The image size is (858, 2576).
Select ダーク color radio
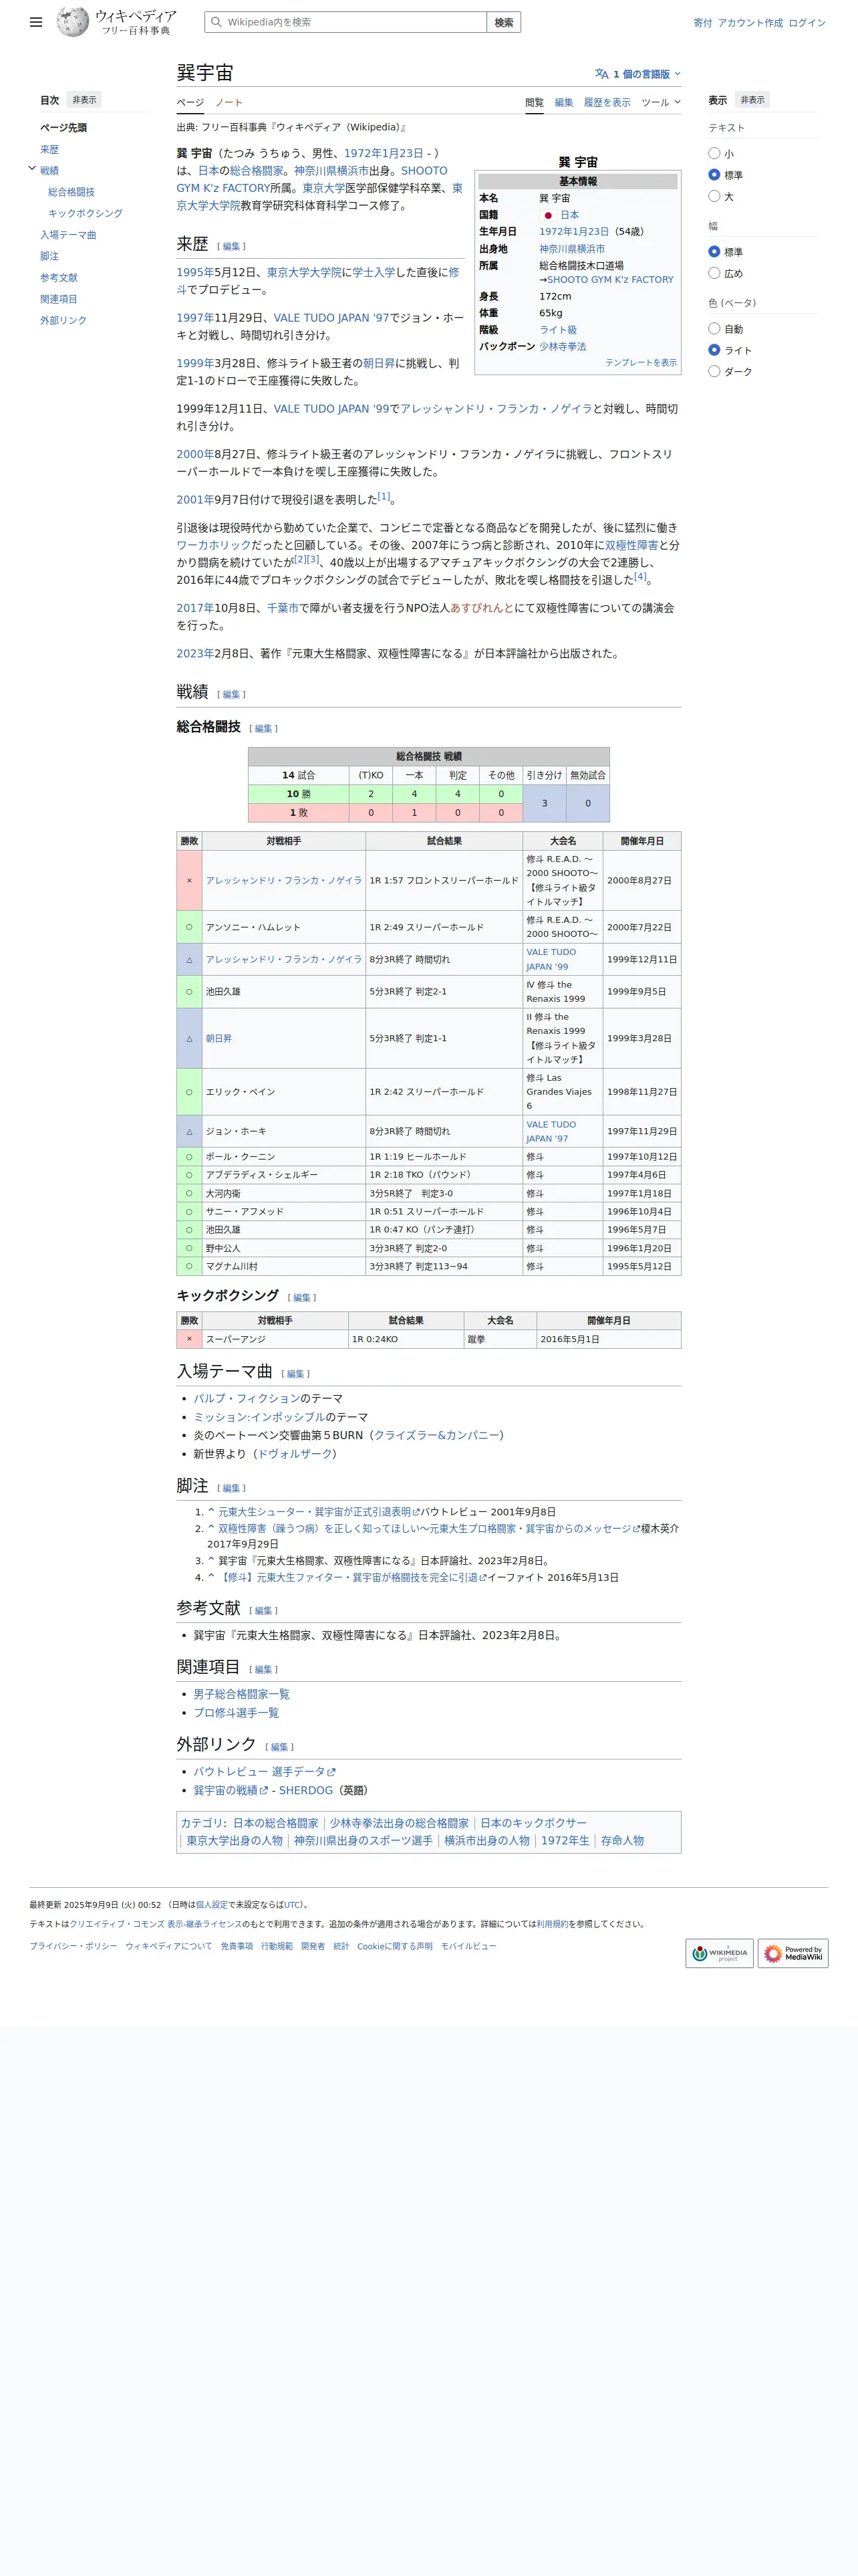click(714, 371)
